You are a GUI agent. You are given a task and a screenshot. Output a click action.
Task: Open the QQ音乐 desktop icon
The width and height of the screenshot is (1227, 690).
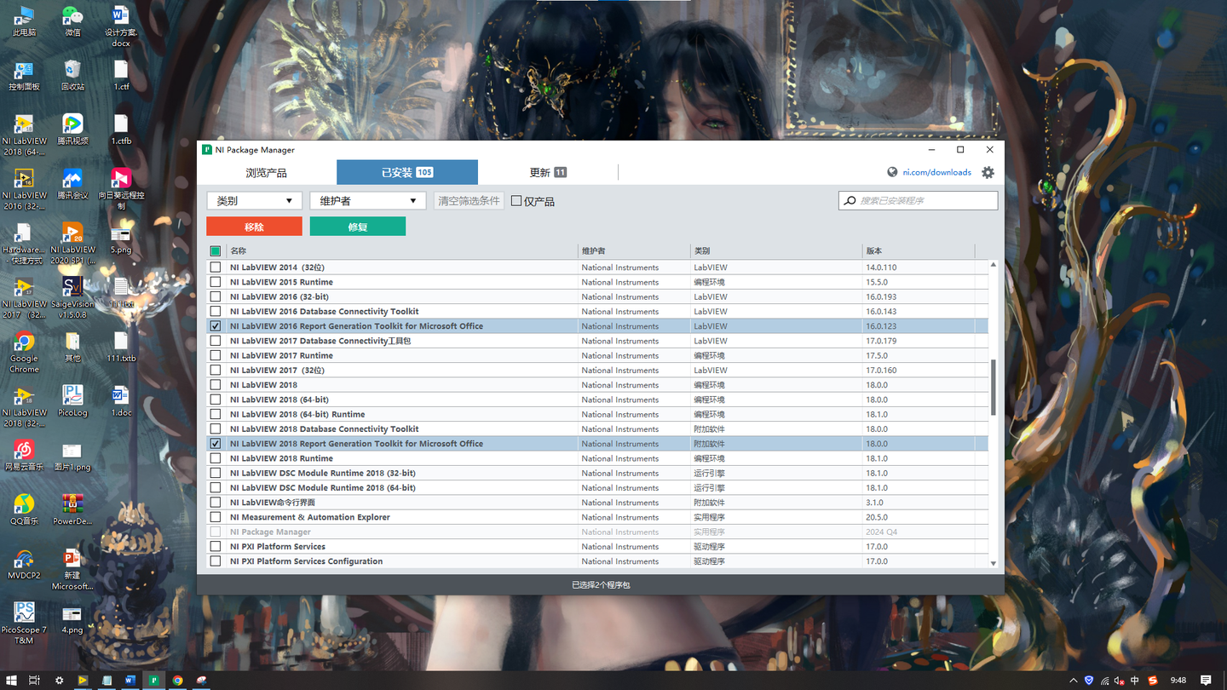tap(24, 509)
